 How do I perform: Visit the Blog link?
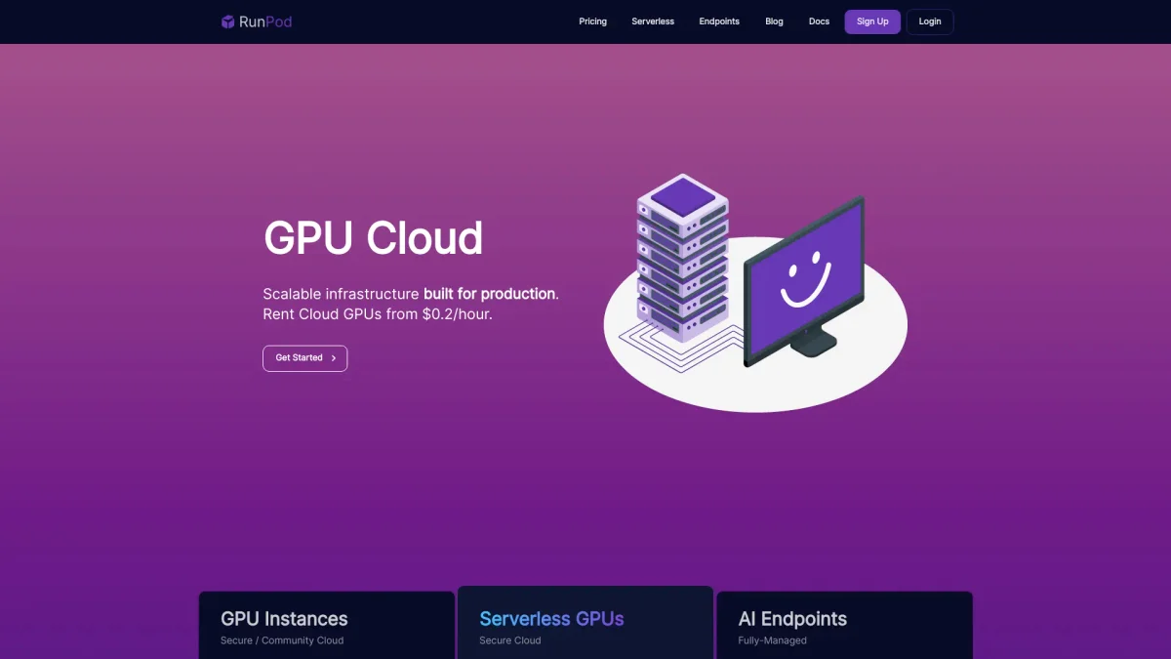pyautogui.click(x=774, y=21)
